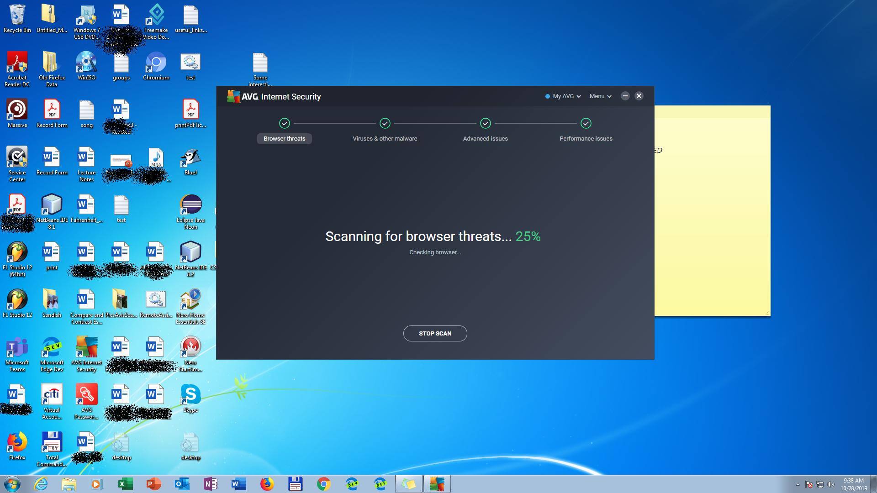Show hidden system tray icons arrow
This screenshot has height=493, width=877.
798,484
